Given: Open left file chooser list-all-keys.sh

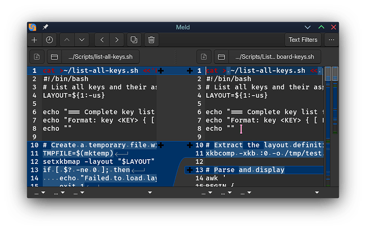Looking at the screenshot, I should (95, 57).
